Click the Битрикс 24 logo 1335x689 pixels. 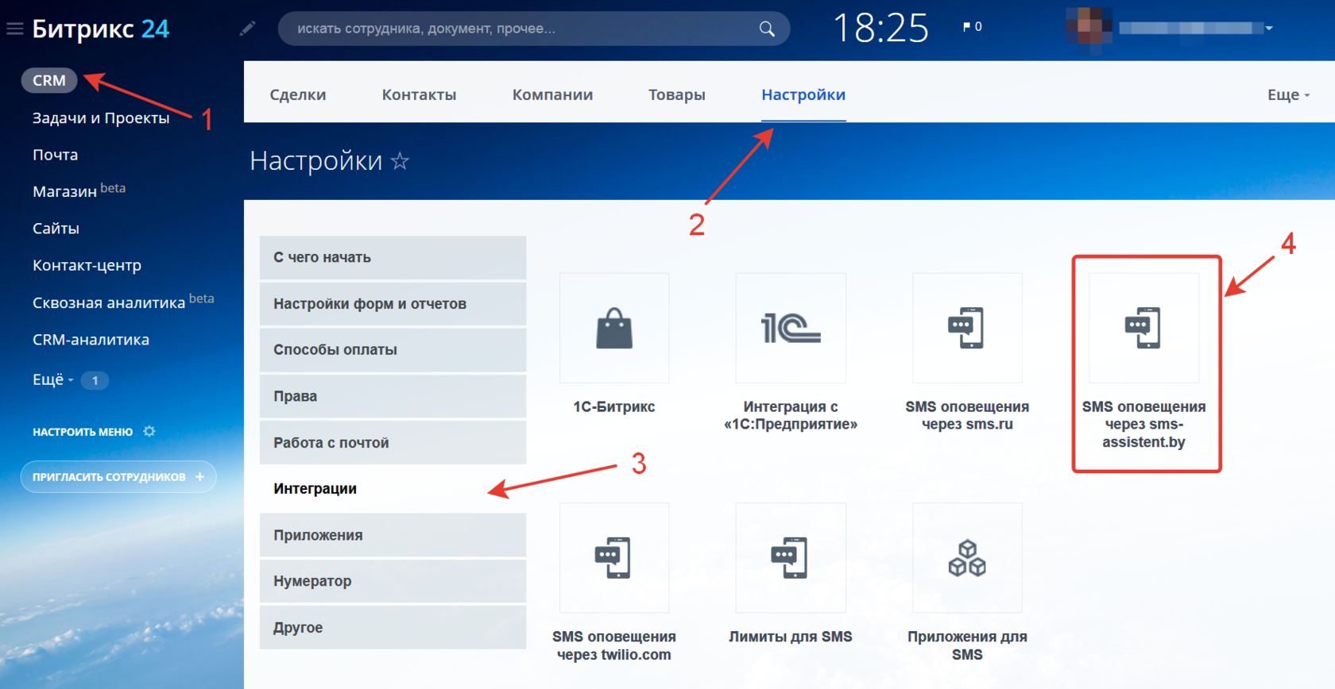tap(100, 29)
